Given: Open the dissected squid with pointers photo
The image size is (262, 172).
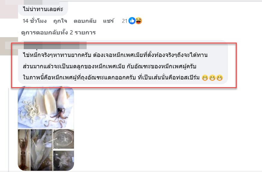Looking at the screenshot, I should coord(42,150).
